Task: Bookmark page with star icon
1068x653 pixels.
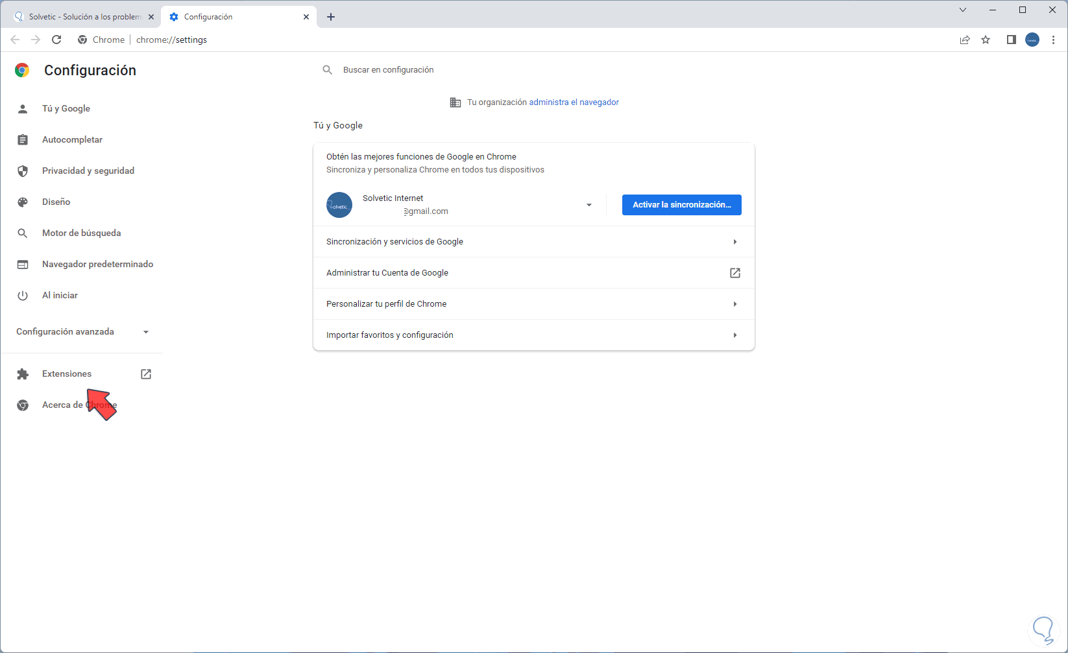Action: [986, 40]
